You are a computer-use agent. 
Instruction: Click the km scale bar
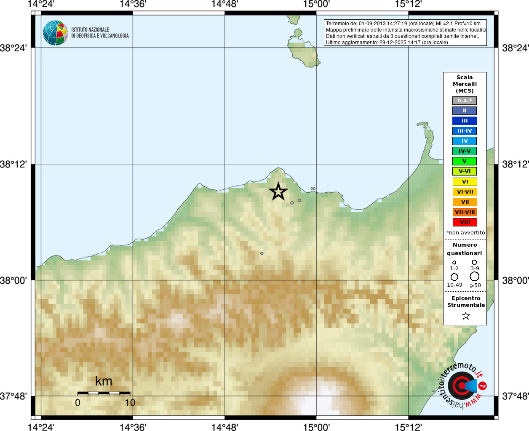coord(104,393)
